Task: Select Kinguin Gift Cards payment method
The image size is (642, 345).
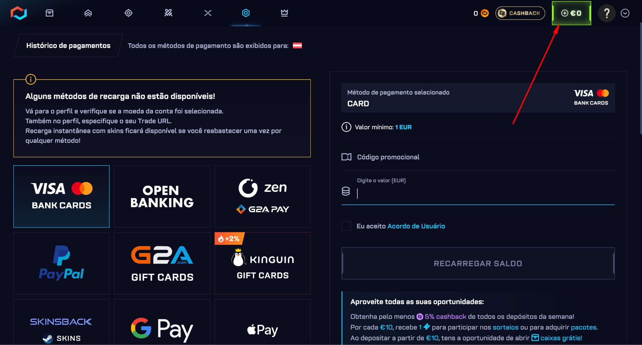Action: tap(263, 263)
